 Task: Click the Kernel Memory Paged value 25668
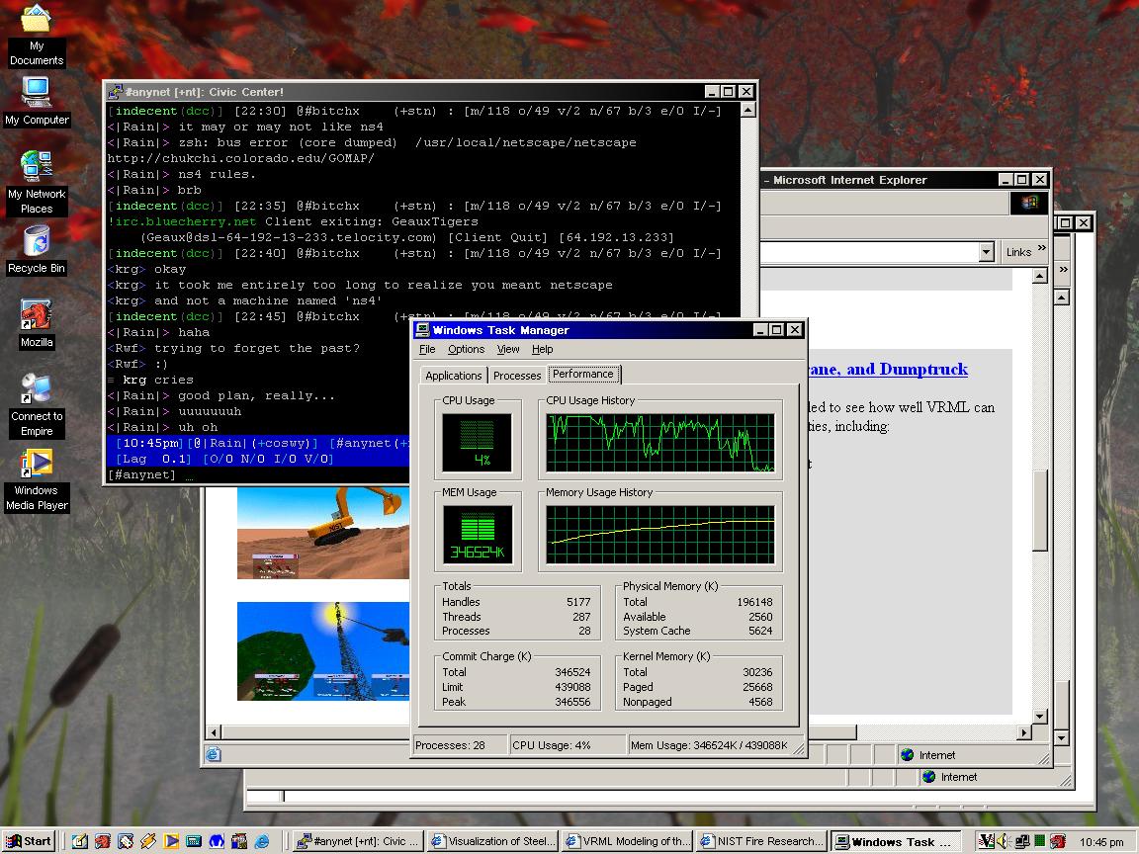(757, 687)
